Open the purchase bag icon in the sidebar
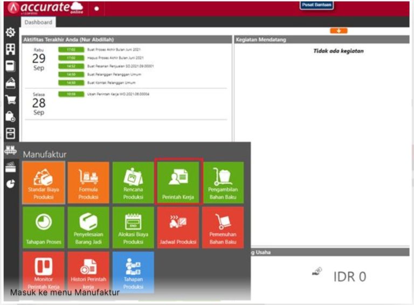 coord(11,116)
